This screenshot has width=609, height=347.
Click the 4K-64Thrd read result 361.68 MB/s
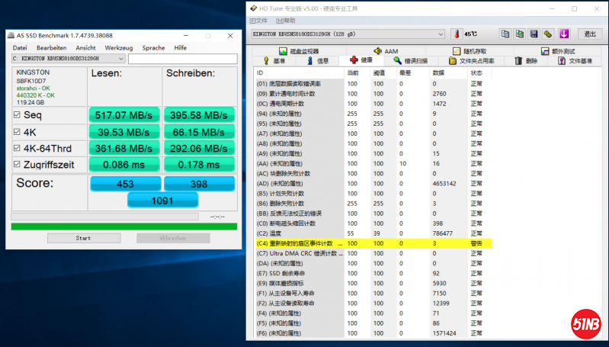[124, 149]
